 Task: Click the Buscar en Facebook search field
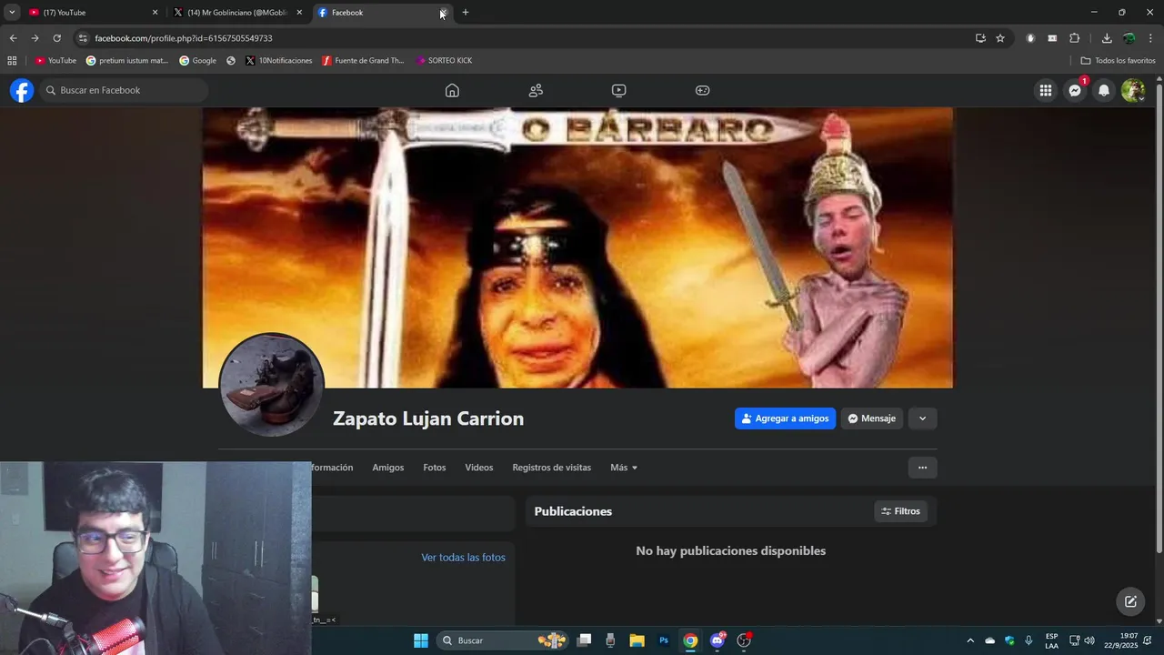point(123,90)
